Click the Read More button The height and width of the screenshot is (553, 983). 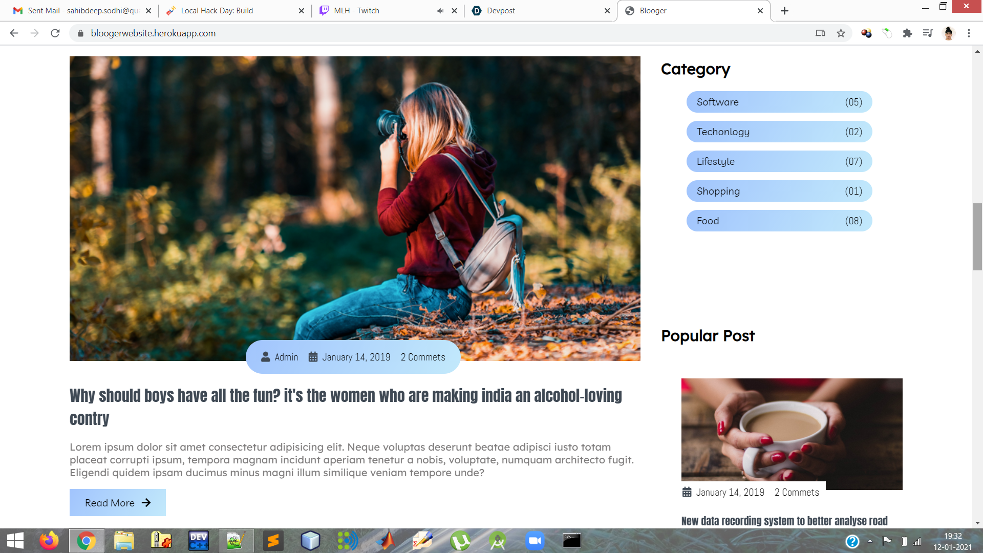coord(118,503)
